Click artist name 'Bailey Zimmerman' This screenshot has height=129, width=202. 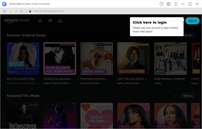128,83
